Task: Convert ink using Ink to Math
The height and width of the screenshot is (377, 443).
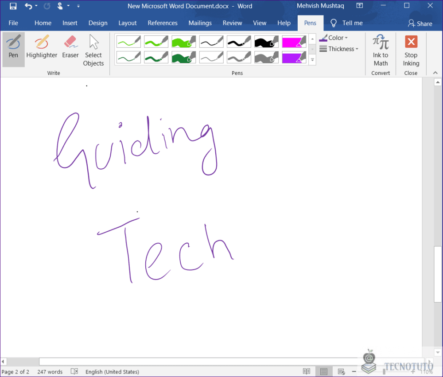Action: [x=381, y=51]
